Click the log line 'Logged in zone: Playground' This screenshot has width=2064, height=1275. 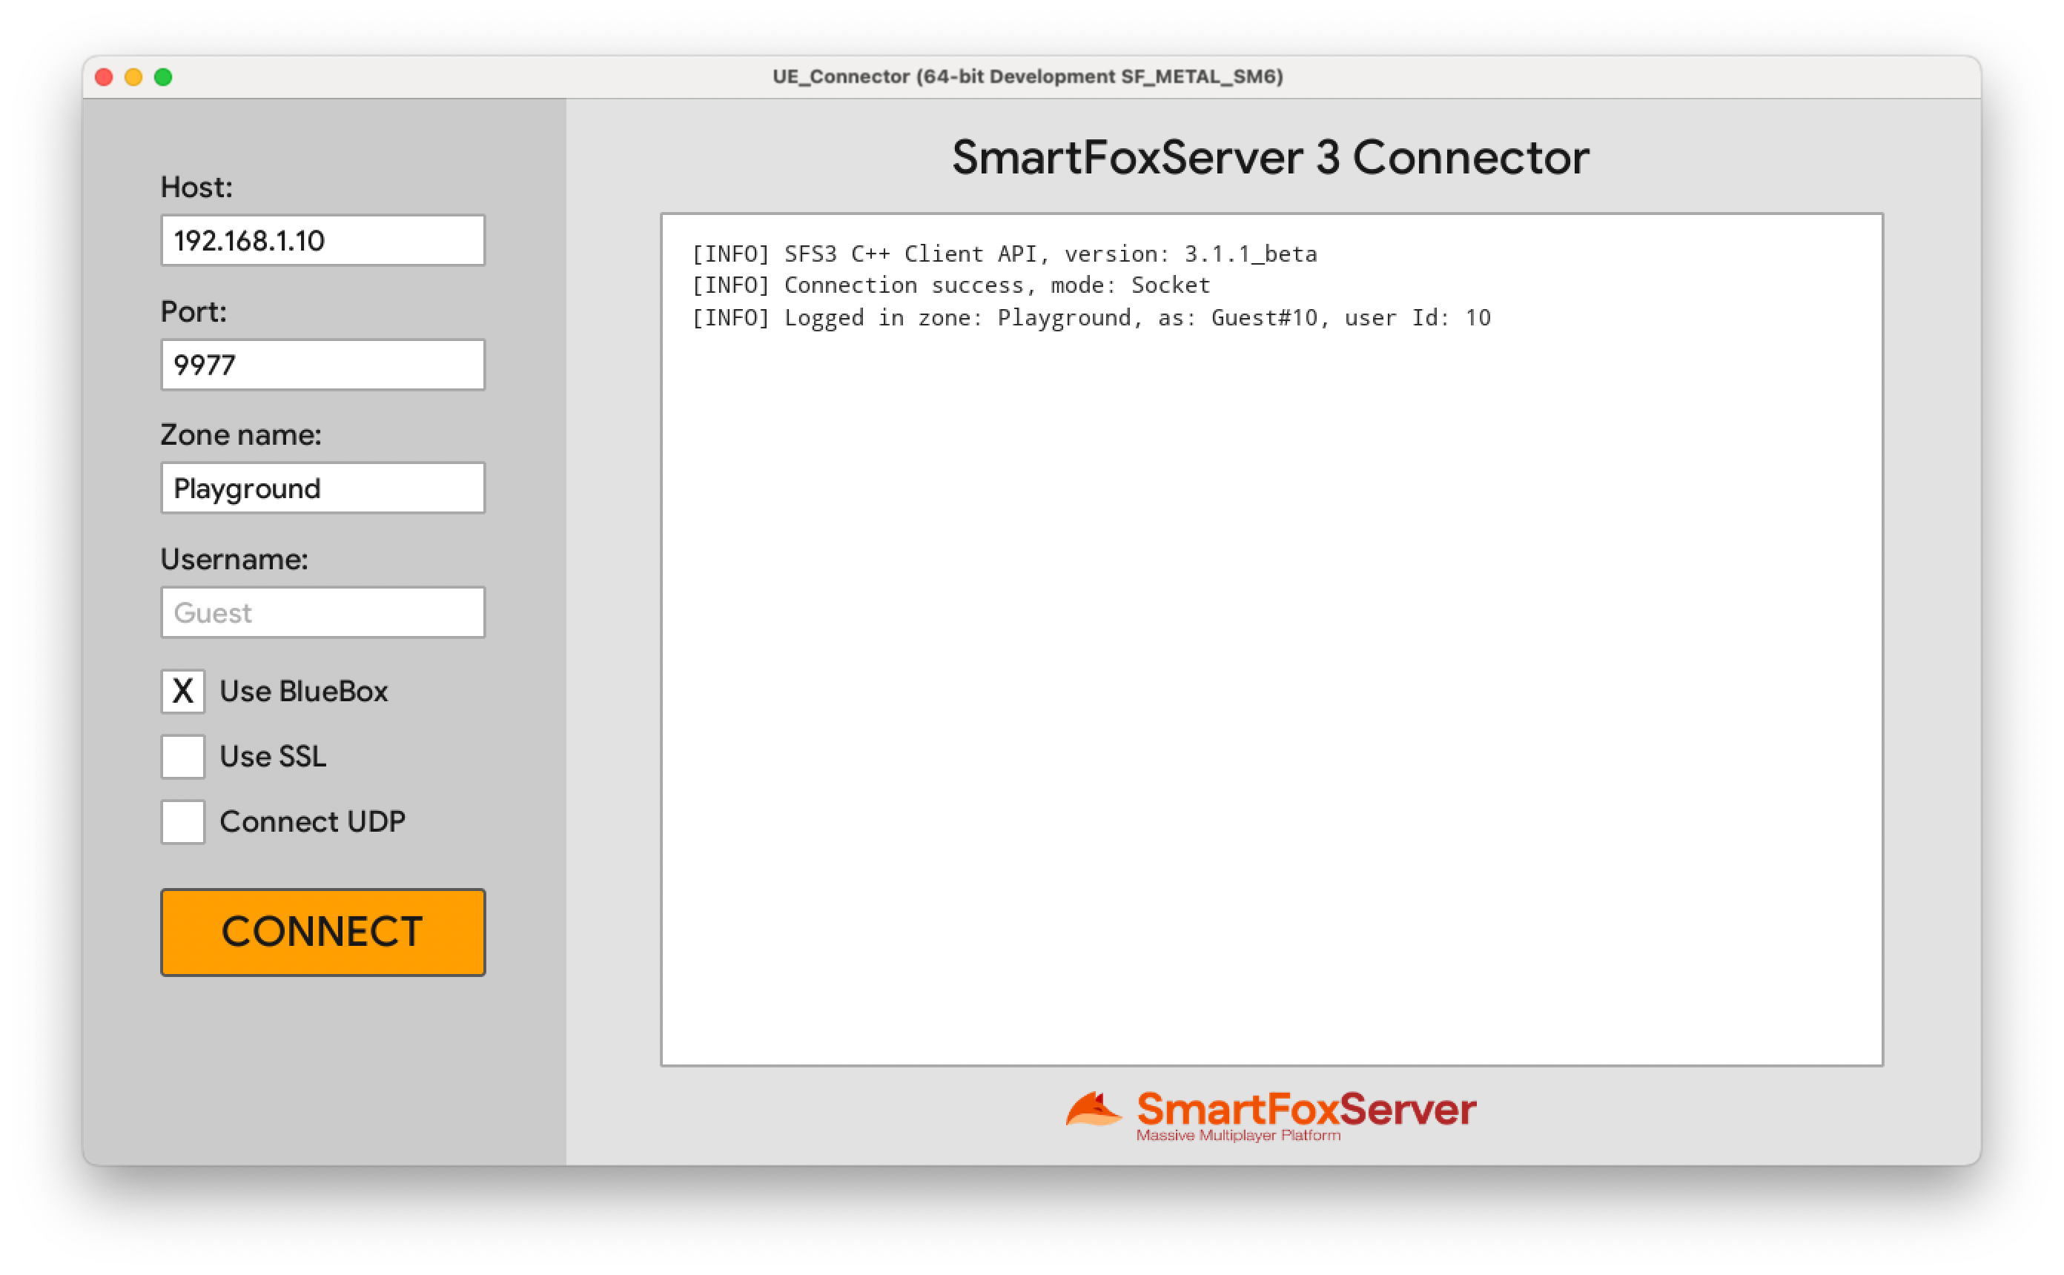pyautogui.click(x=1091, y=318)
